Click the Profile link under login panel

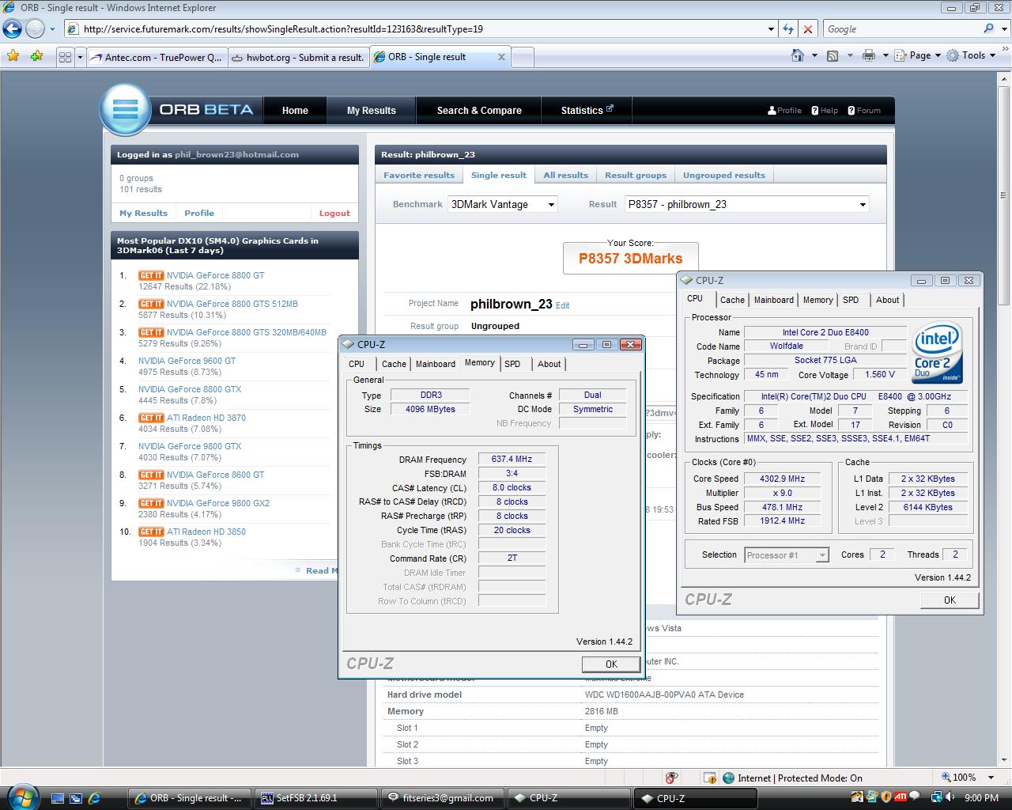199,213
